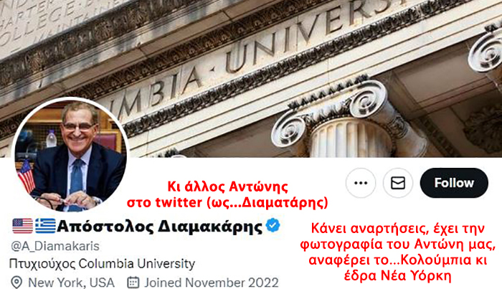This screenshot has width=502, height=289.
Task: Open the circular profile photo
Action: click(70, 155)
